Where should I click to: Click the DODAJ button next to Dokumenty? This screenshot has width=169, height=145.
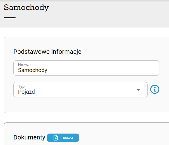[x=63, y=138]
